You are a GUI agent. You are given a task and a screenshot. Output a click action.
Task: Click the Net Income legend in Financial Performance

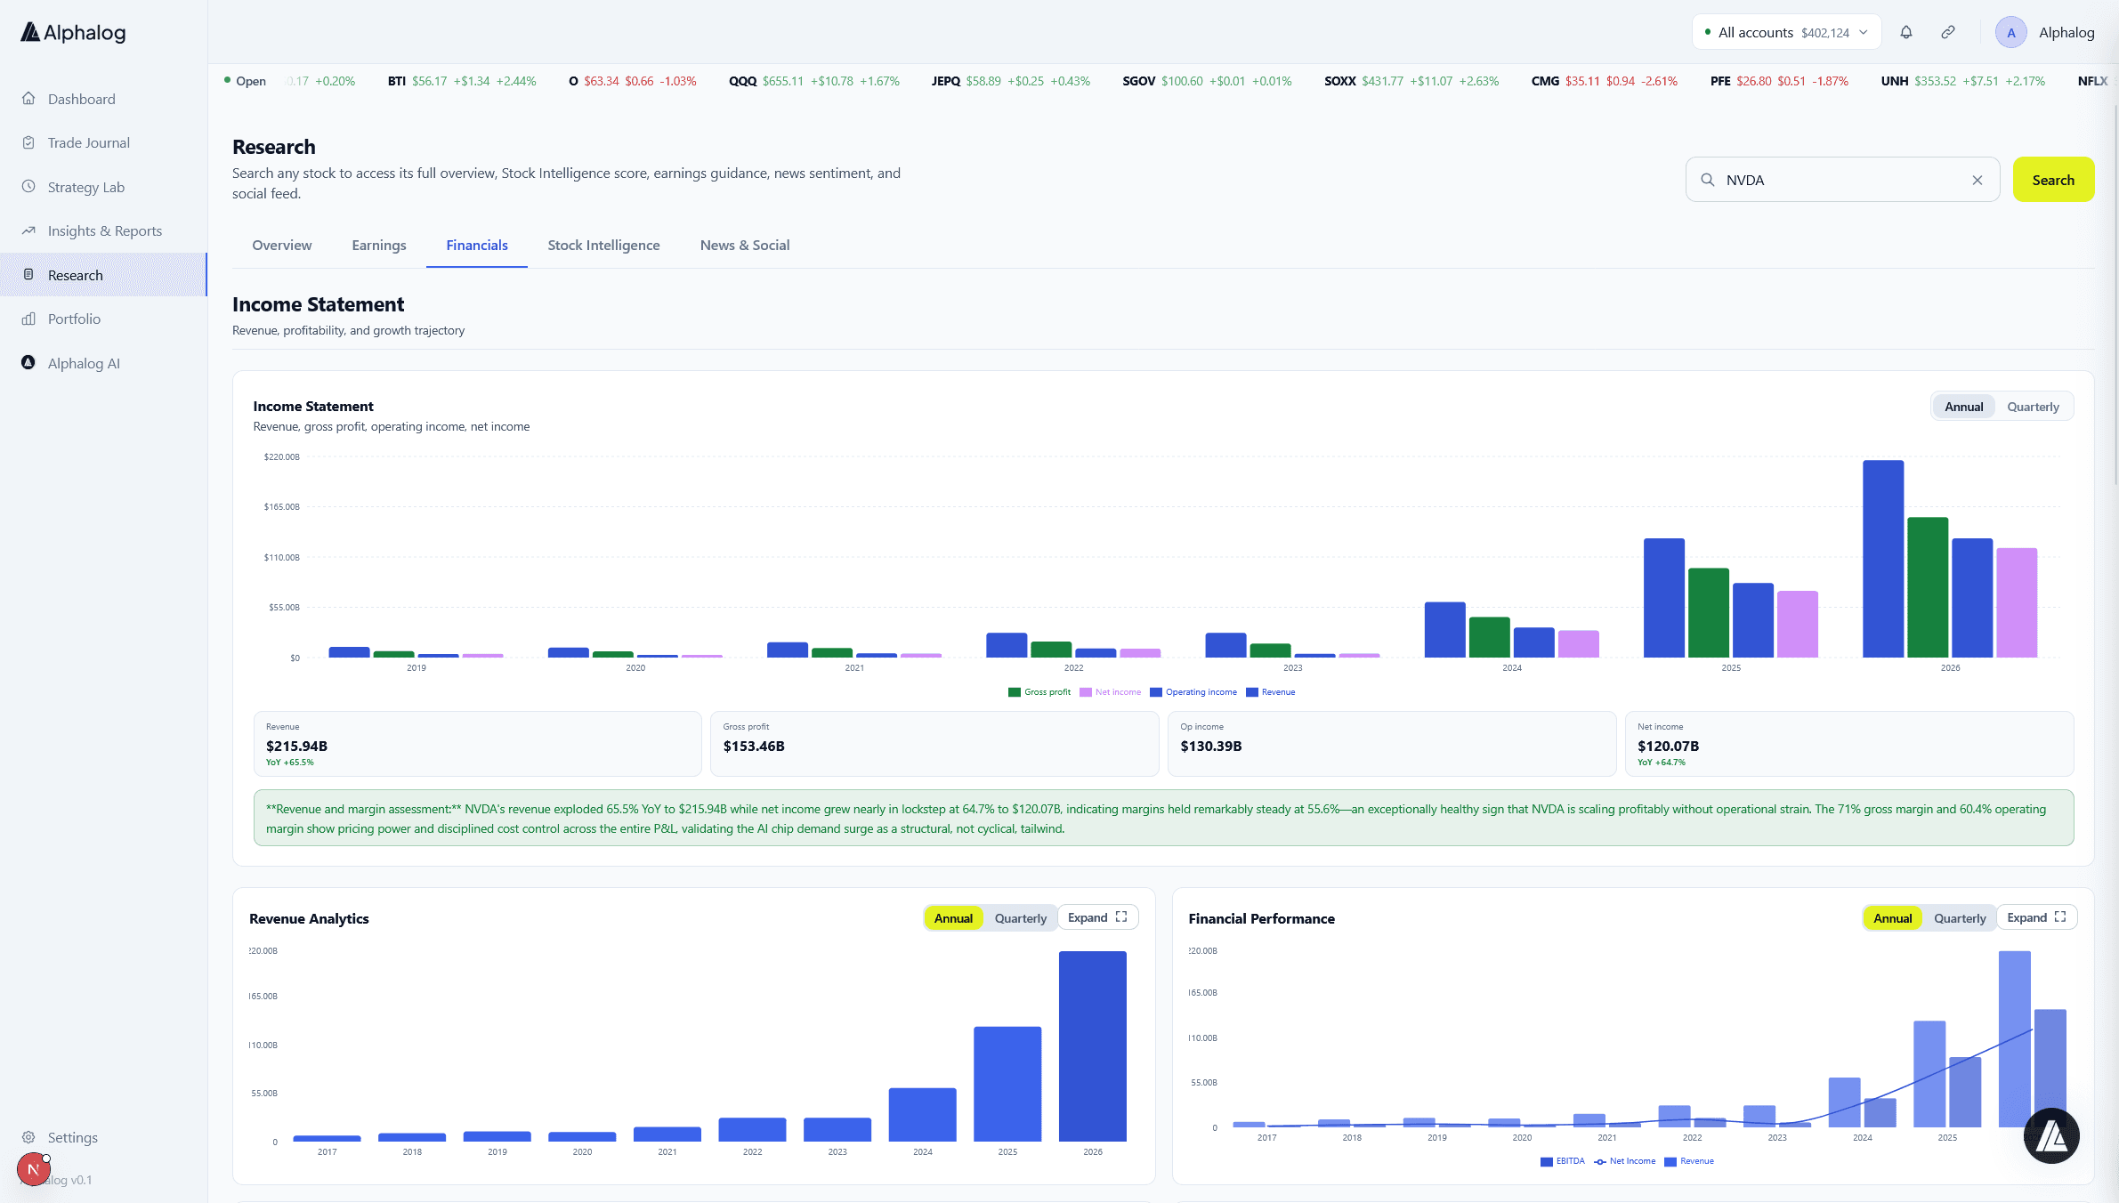1625,1161
